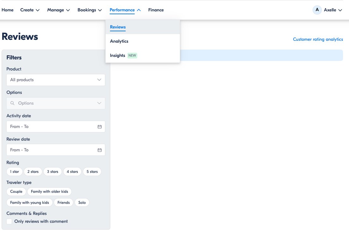Go to the Finance page
This screenshot has height=231, width=349.
156,10
